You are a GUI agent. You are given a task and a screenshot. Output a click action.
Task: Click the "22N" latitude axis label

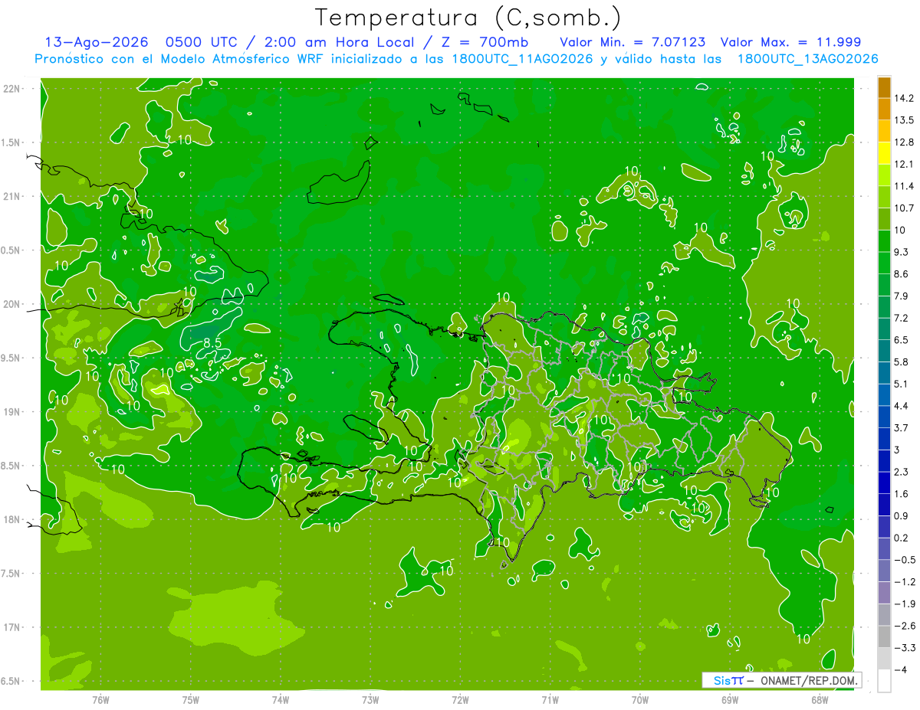(12, 89)
